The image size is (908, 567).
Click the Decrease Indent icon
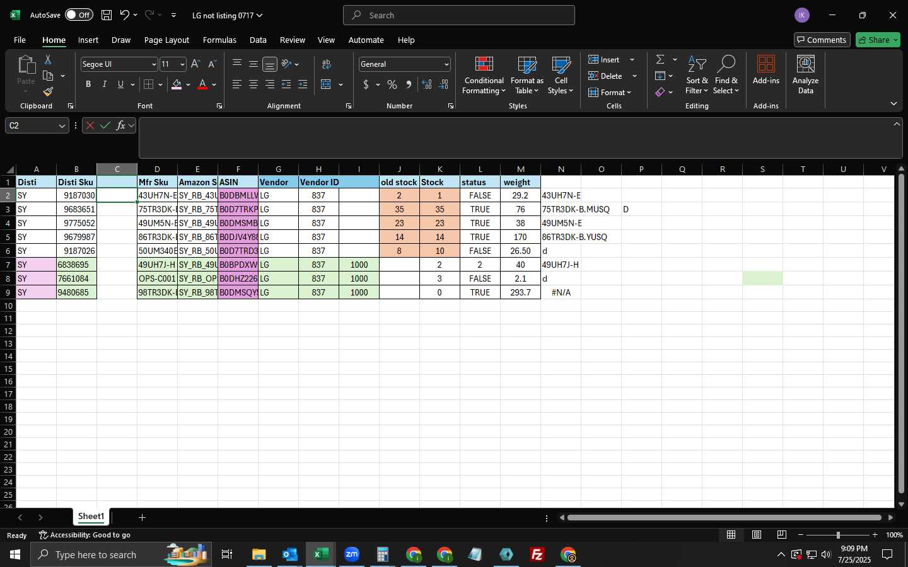click(286, 84)
